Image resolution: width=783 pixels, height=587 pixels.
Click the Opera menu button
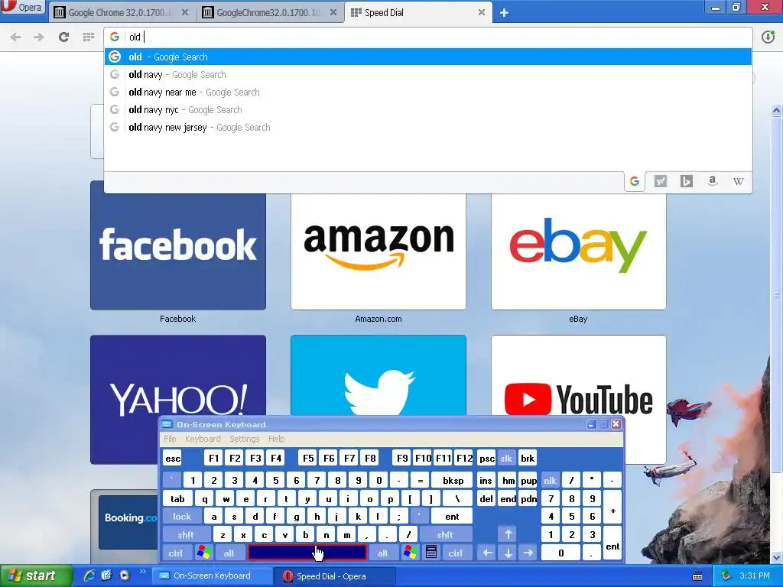tap(22, 8)
